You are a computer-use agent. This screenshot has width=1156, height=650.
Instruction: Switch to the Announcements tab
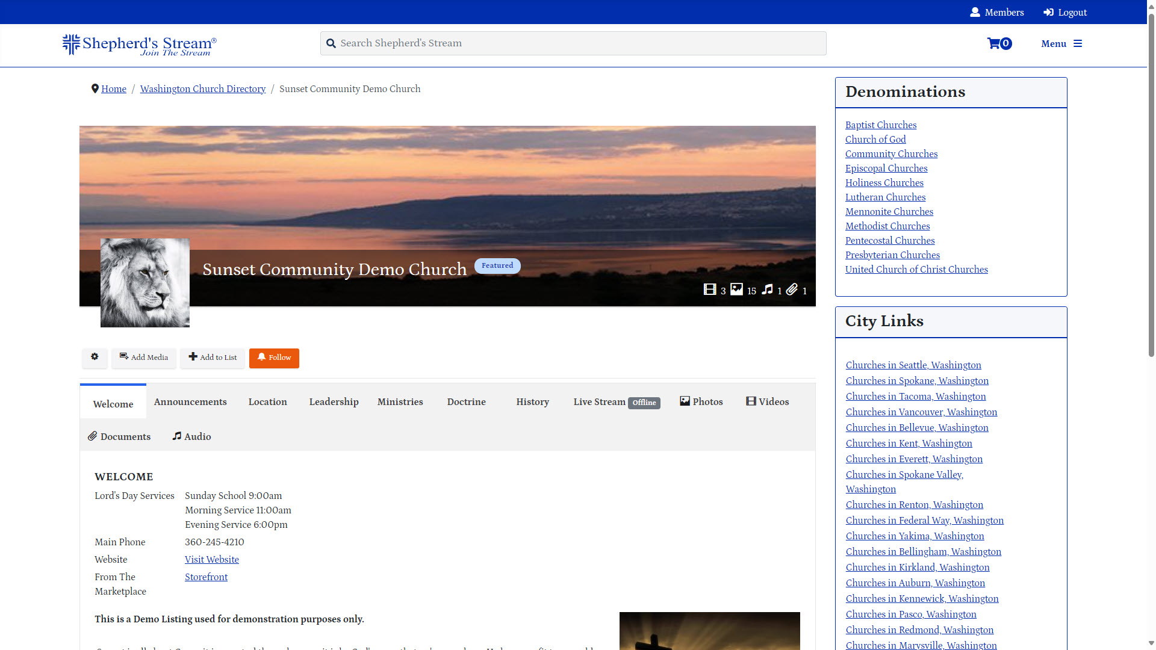(190, 401)
